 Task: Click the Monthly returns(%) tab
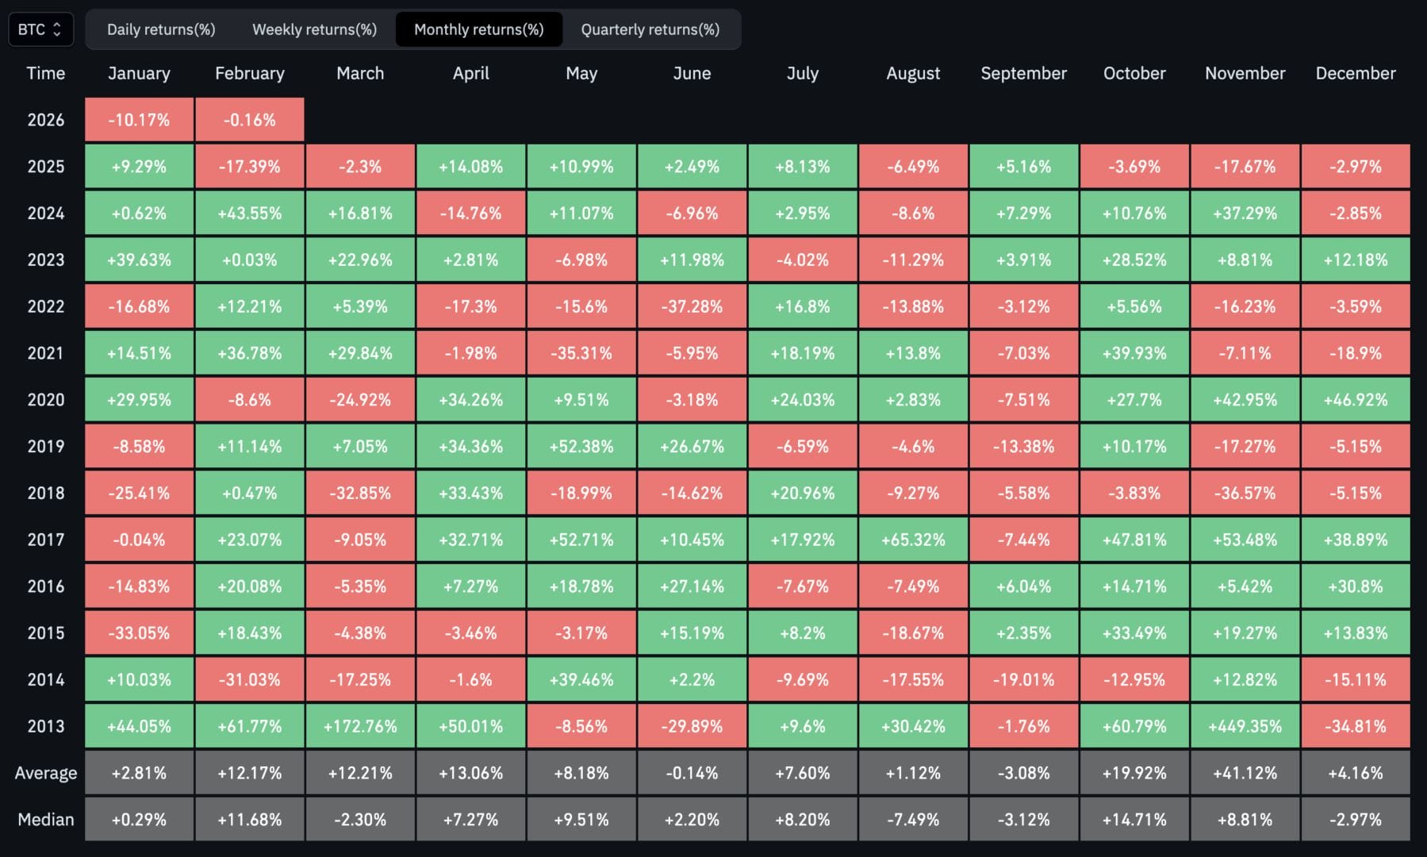[478, 29]
